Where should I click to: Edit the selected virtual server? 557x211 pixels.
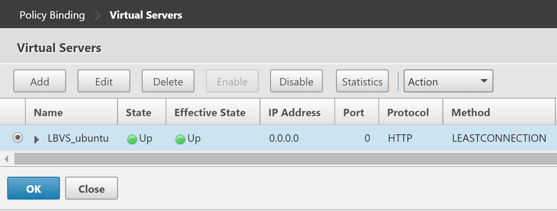point(104,81)
